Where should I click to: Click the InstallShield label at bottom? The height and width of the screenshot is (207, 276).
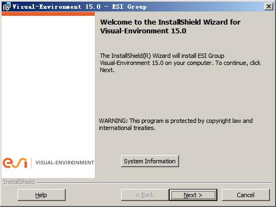pyautogui.click(x=19, y=182)
